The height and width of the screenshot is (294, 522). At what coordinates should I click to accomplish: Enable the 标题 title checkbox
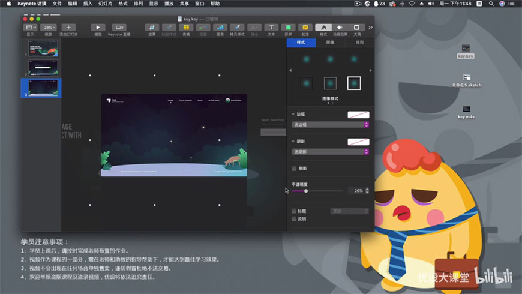pyautogui.click(x=294, y=211)
